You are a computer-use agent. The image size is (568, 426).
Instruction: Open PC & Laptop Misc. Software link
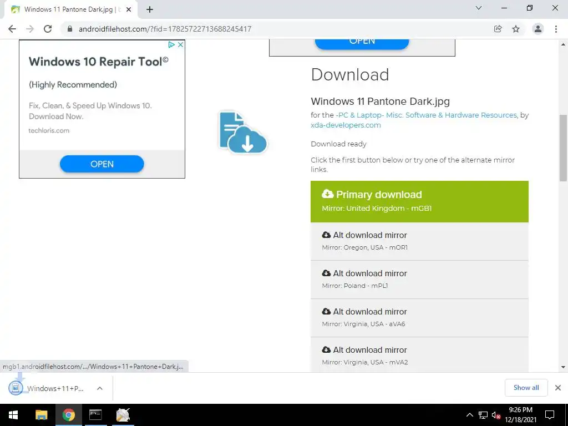427,115
